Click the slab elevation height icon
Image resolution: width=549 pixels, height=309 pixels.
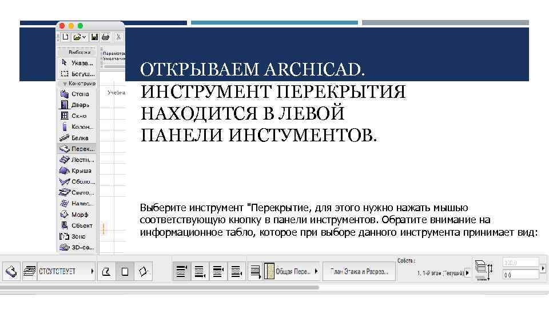[x=484, y=270]
